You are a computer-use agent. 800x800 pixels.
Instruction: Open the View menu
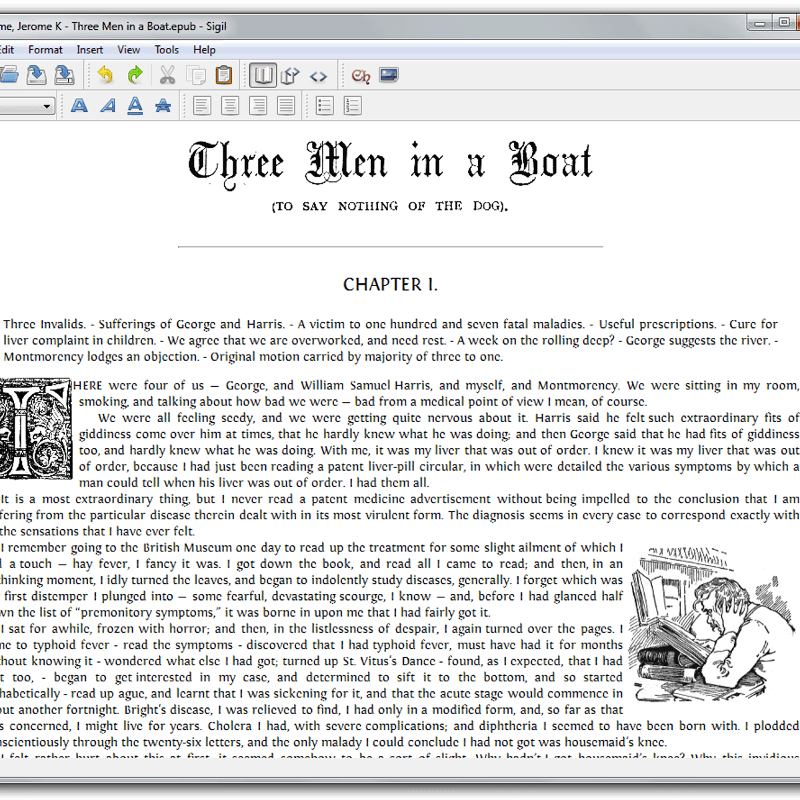[x=129, y=50]
